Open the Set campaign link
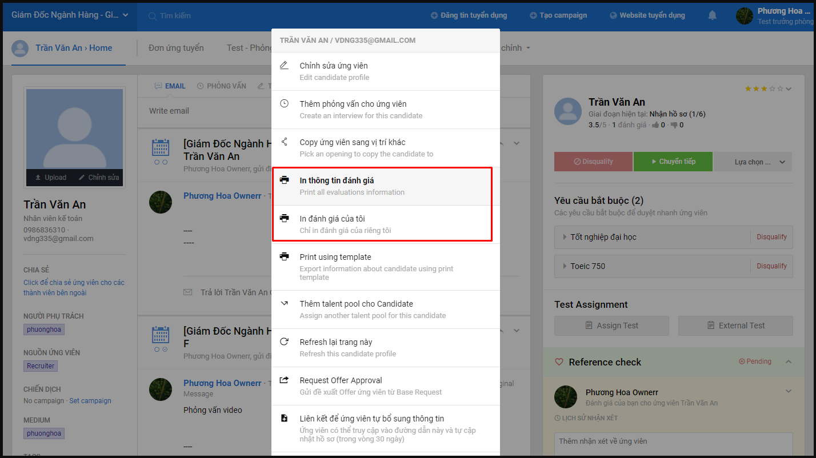Viewport: 816px width, 458px height. [x=90, y=401]
